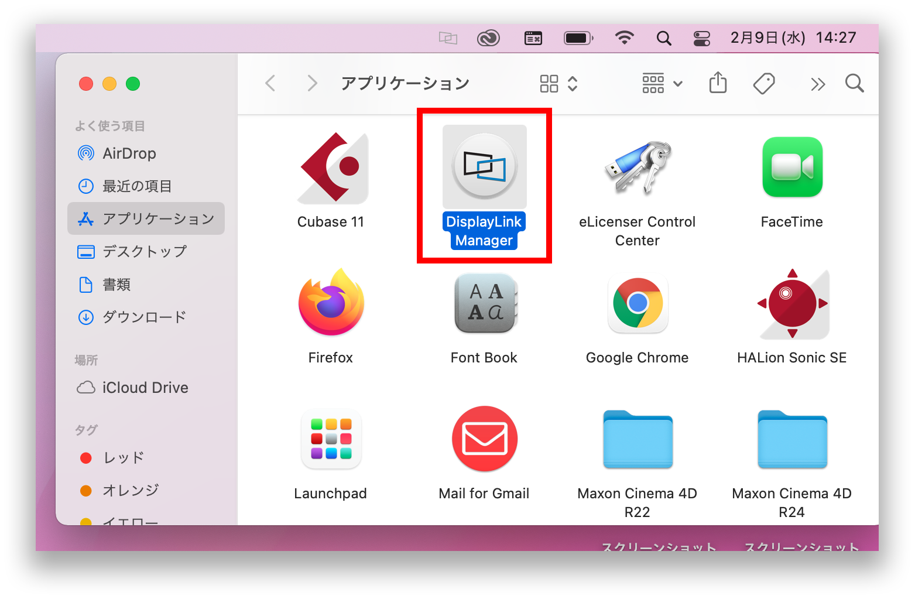Viewport: 915px width, 599px height.
Task: Click the "DisplayLink Manager" label
Action: [484, 231]
